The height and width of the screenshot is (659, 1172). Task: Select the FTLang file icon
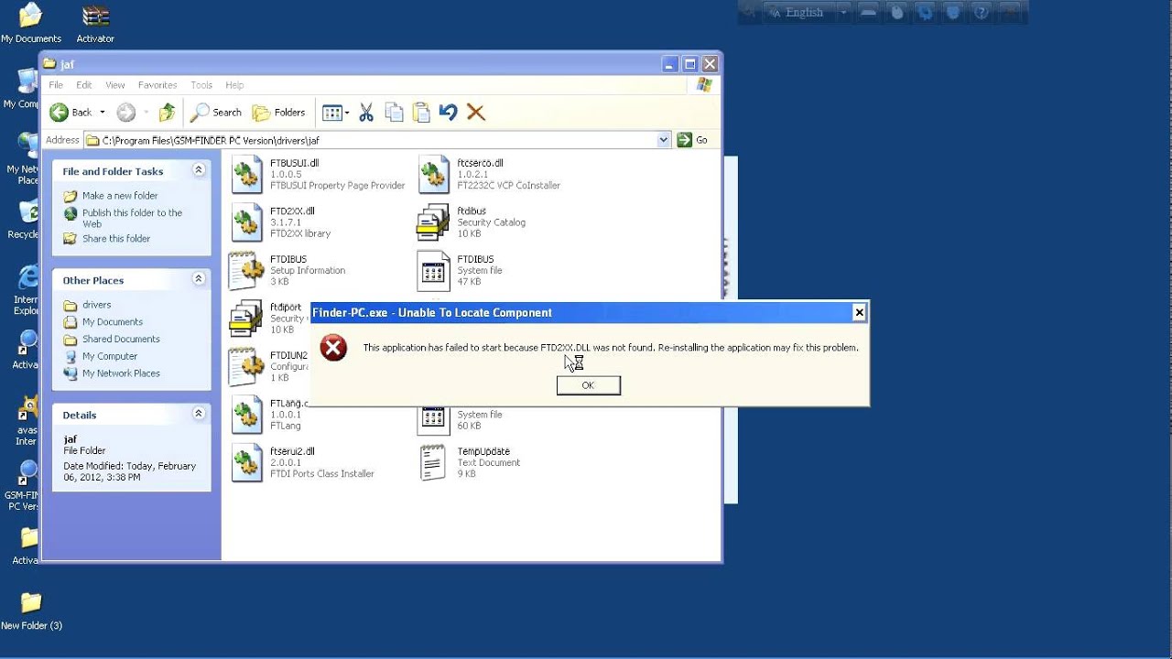click(246, 415)
